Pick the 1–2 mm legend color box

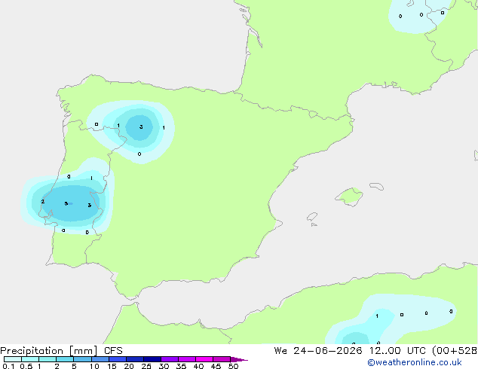coord(47,359)
